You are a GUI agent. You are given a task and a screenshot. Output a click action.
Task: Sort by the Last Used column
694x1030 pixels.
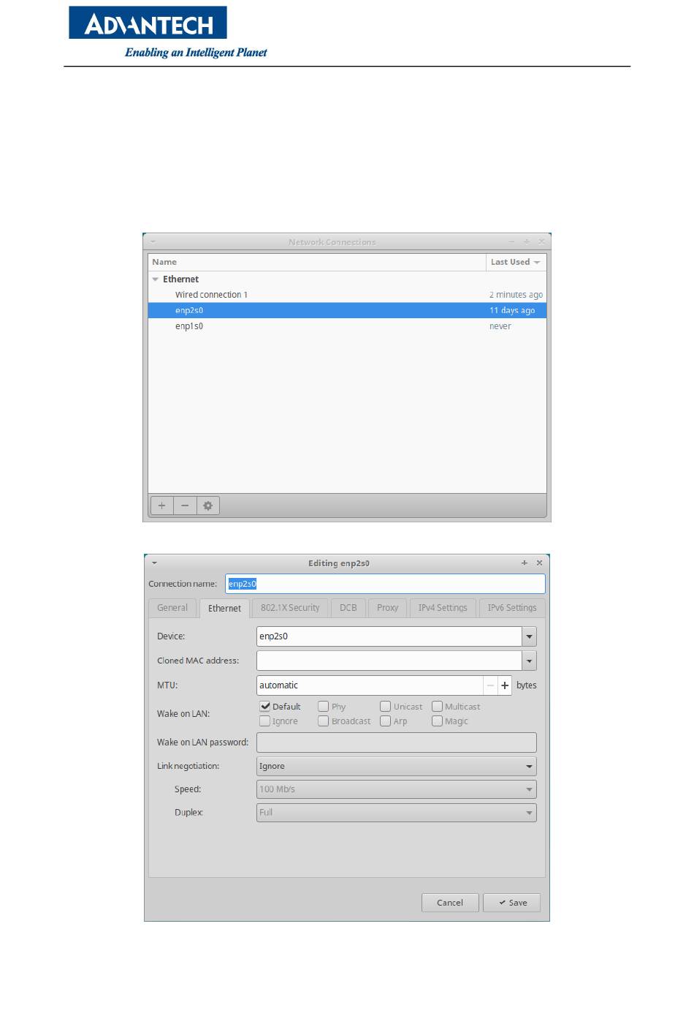(x=515, y=262)
